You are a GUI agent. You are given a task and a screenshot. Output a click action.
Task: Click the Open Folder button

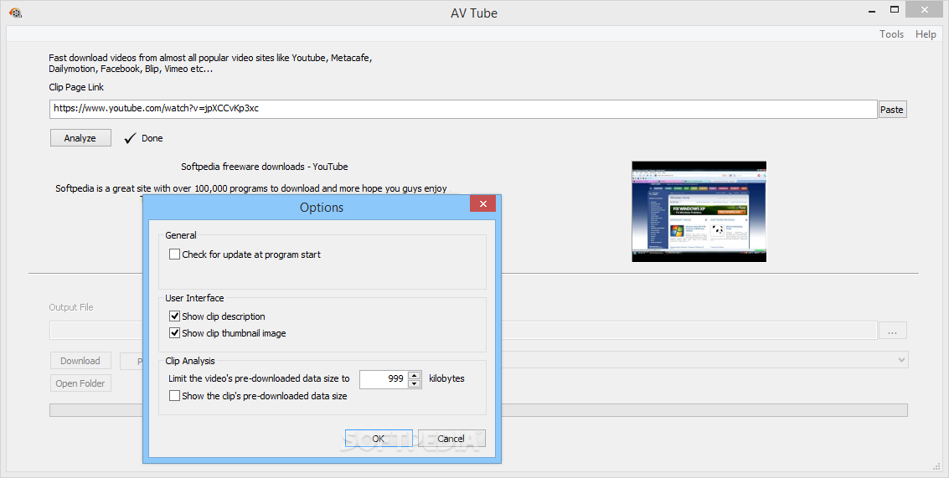[80, 383]
